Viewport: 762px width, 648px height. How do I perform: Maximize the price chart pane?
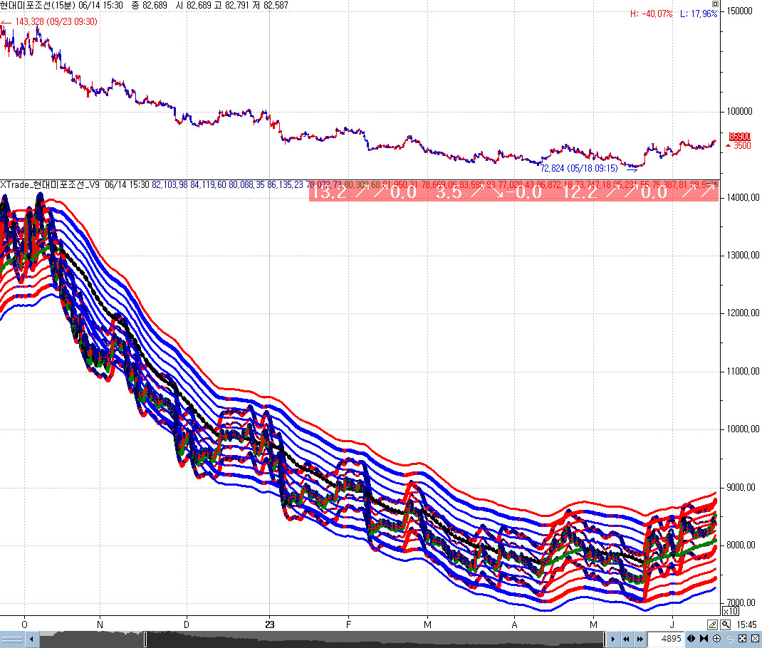(715, 4)
